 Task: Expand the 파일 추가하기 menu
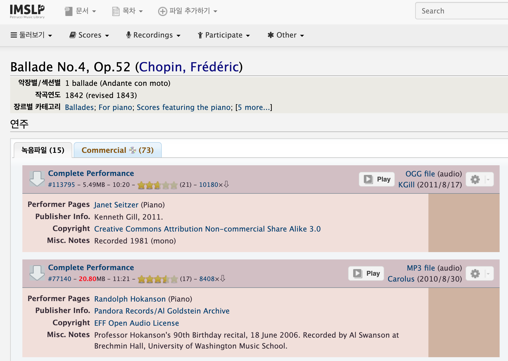click(188, 11)
